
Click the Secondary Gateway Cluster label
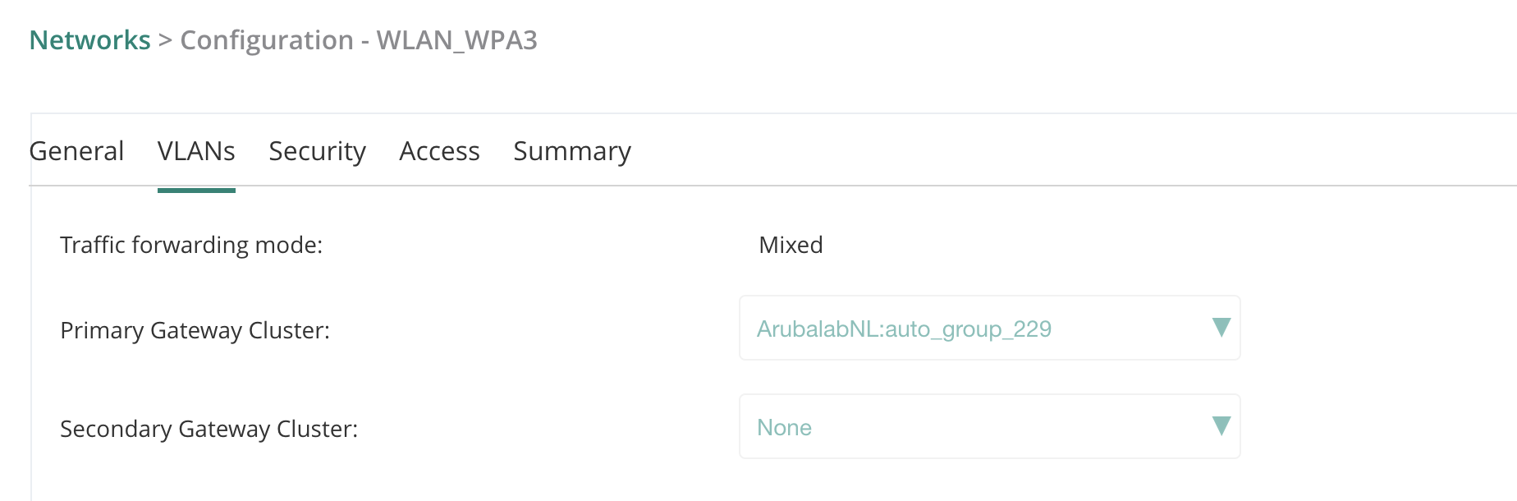[209, 430]
